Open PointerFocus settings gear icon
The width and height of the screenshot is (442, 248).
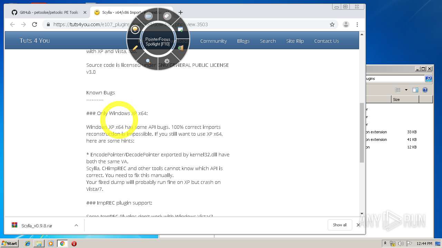(167, 61)
